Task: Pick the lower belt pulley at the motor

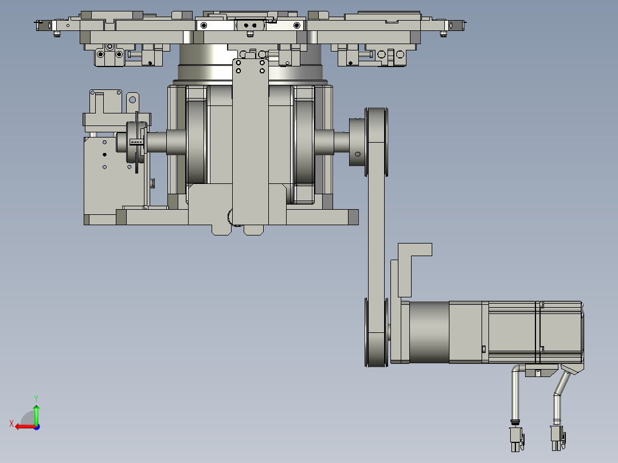Action: click(377, 332)
